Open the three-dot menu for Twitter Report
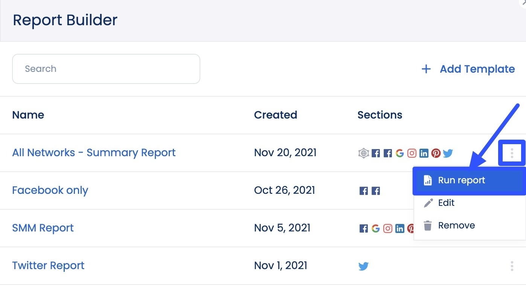The image size is (526, 306). (512, 266)
